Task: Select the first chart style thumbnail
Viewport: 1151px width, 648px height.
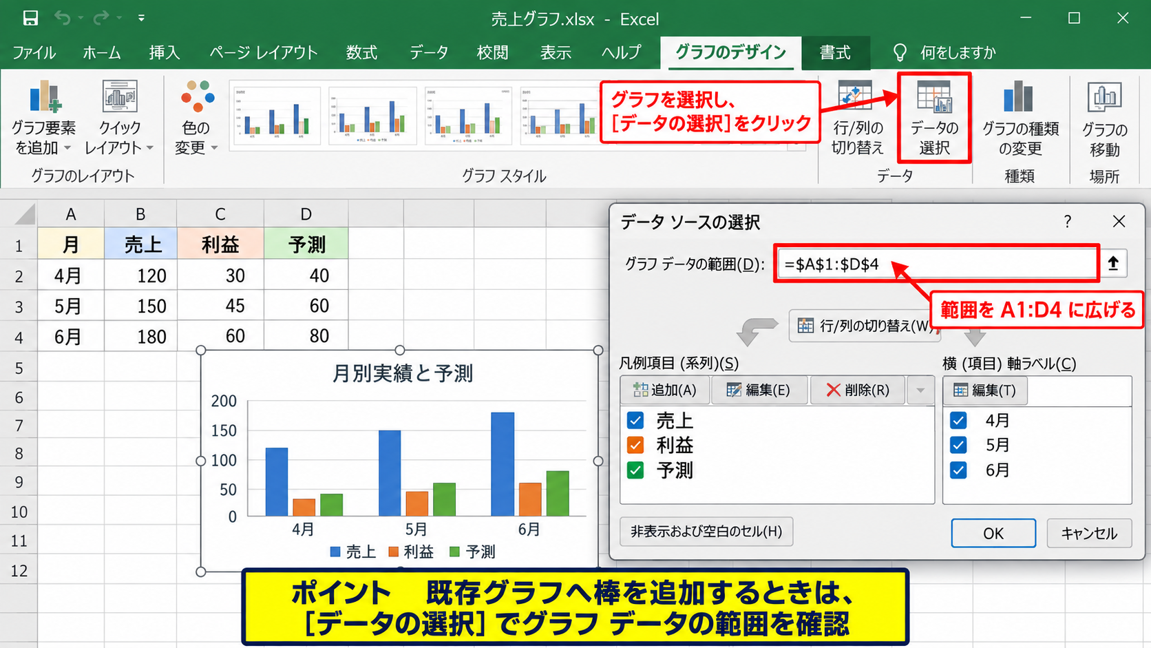Action: coord(277,115)
